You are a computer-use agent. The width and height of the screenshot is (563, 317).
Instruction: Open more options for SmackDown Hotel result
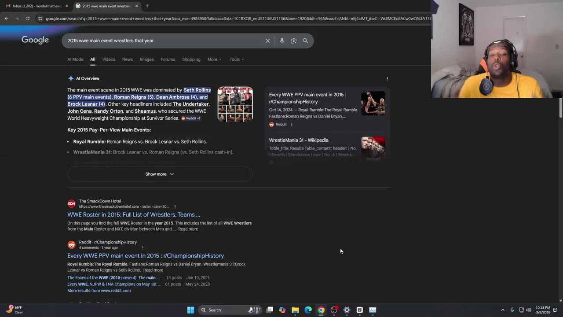point(175,206)
